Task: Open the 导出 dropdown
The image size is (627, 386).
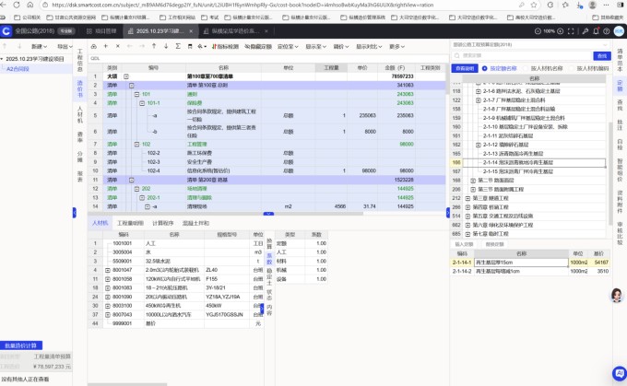Action: (x=65, y=46)
